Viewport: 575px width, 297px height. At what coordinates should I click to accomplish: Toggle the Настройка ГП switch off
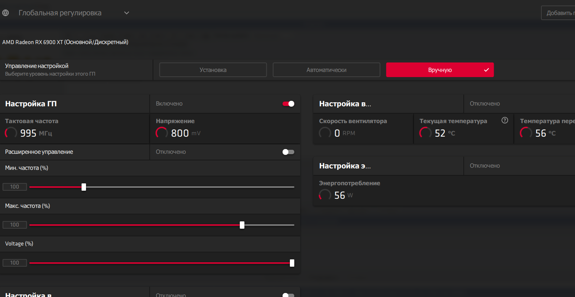pos(288,104)
